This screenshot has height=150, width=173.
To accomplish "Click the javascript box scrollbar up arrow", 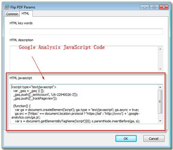I will pos(160,87).
